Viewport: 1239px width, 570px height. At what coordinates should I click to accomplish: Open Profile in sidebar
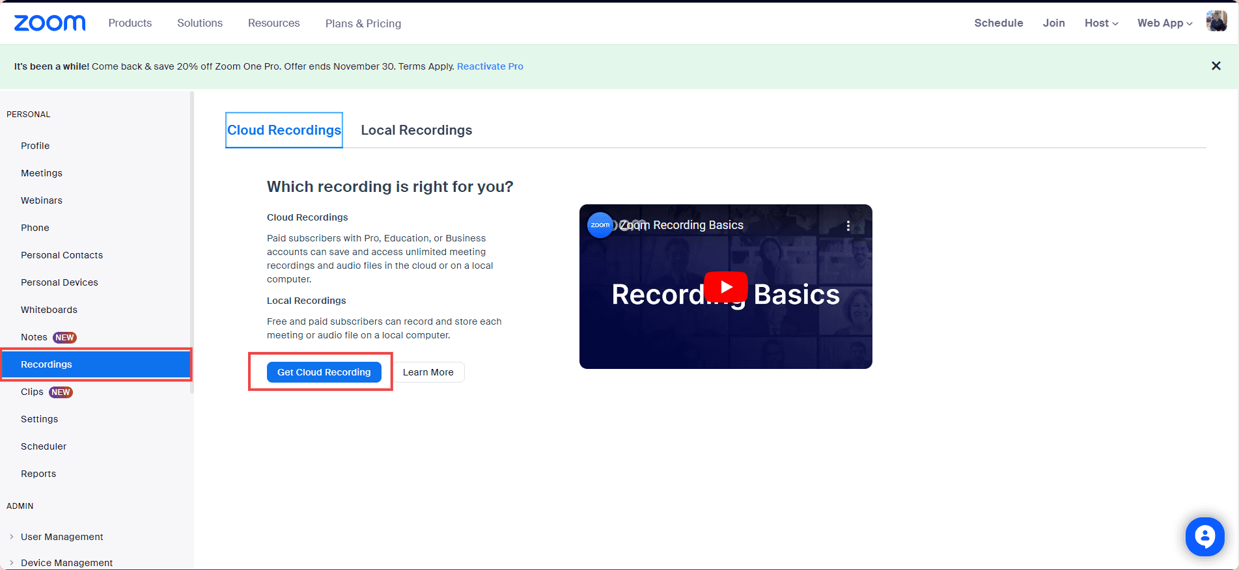pos(35,146)
